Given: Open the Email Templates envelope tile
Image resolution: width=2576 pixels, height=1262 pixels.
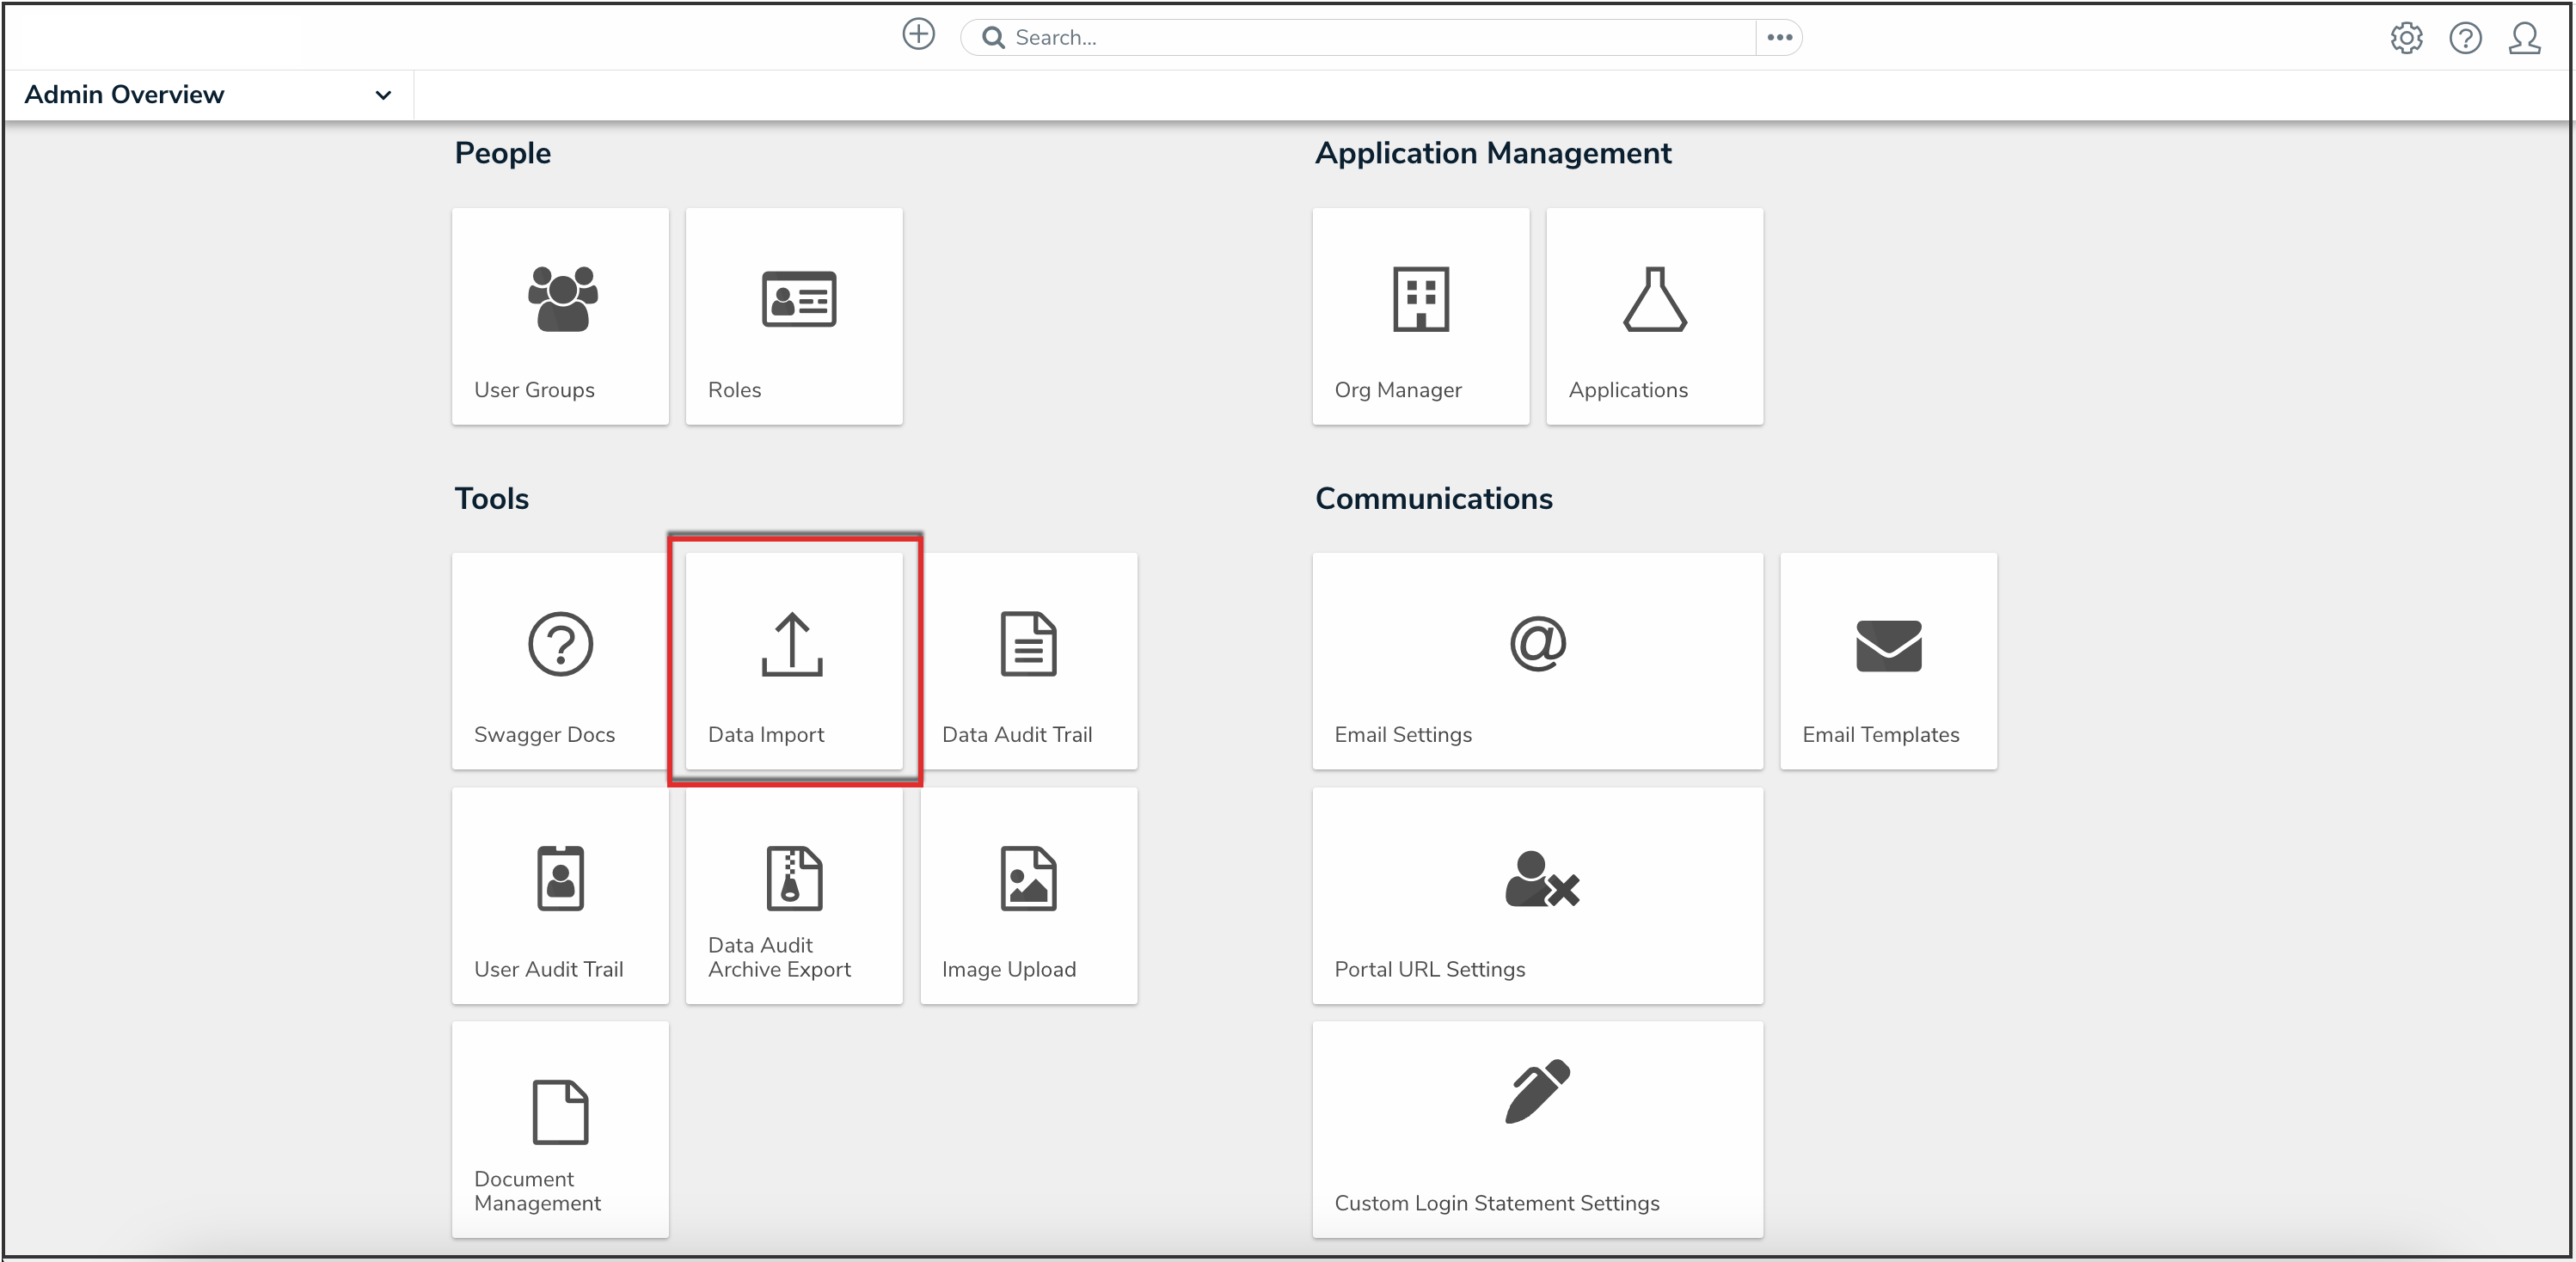Looking at the screenshot, I should [1888, 661].
